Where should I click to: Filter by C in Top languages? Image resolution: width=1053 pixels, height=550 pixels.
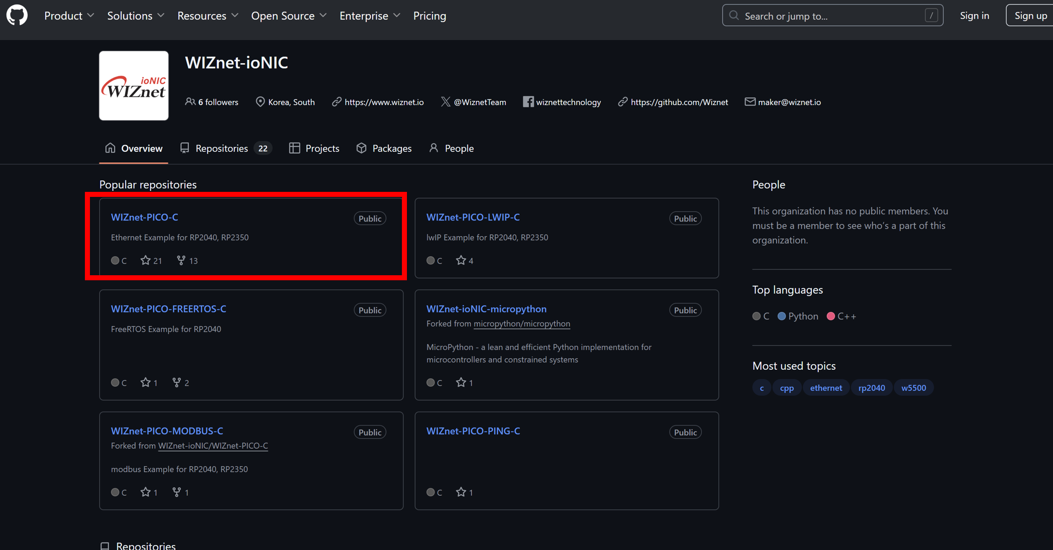click(761, 316)
